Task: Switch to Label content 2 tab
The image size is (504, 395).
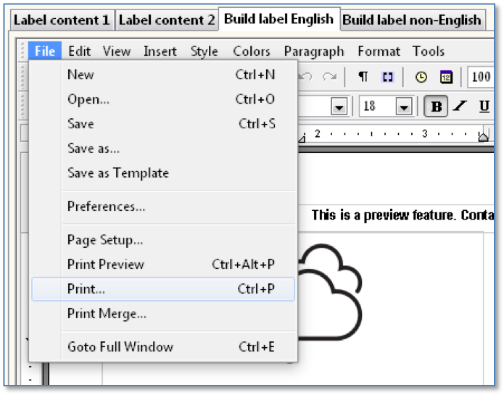Action: pyautogui.click(x=167, y=20)
